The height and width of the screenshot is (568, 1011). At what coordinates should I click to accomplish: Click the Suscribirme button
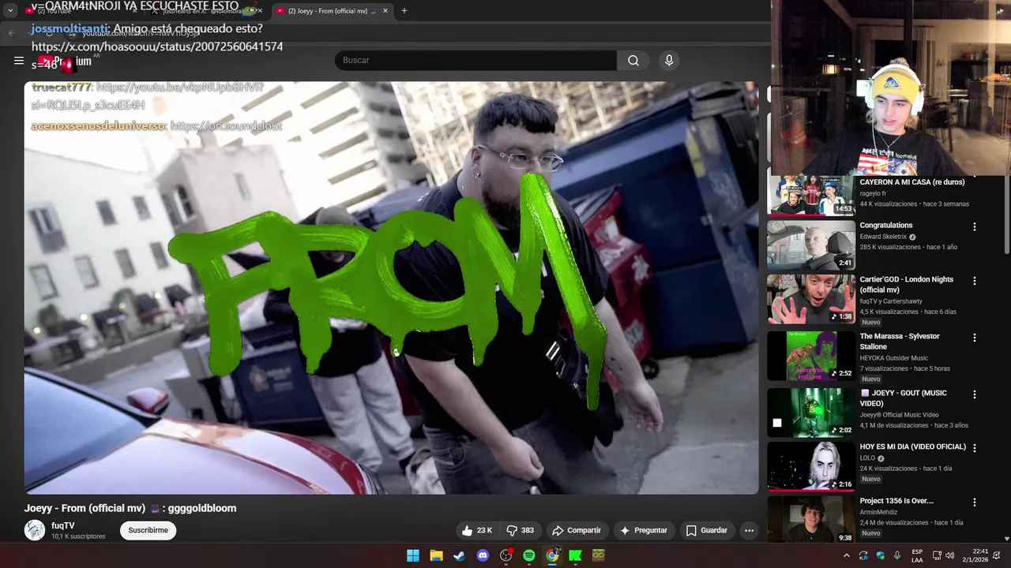tap(148, 531)
